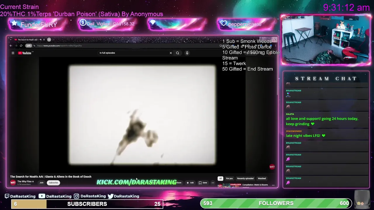This screenshot has width=374, height=210.
Task: Start voice search with microphone icon
Action: coord(187,53)
